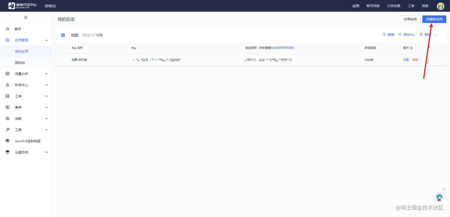Click 设置 for the 地图-手机端 key
Image resolution: width=450 pixels, height=217 pixels.
coord(406,60)
